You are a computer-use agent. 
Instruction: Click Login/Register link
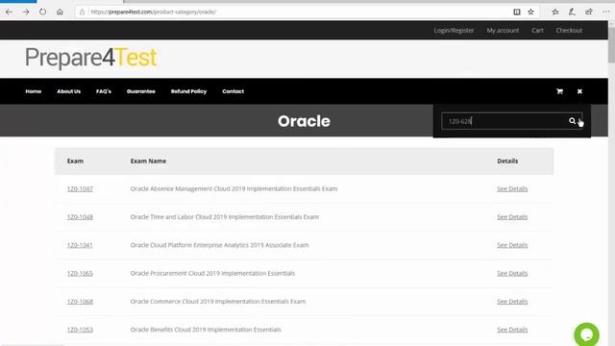[454, 30]
